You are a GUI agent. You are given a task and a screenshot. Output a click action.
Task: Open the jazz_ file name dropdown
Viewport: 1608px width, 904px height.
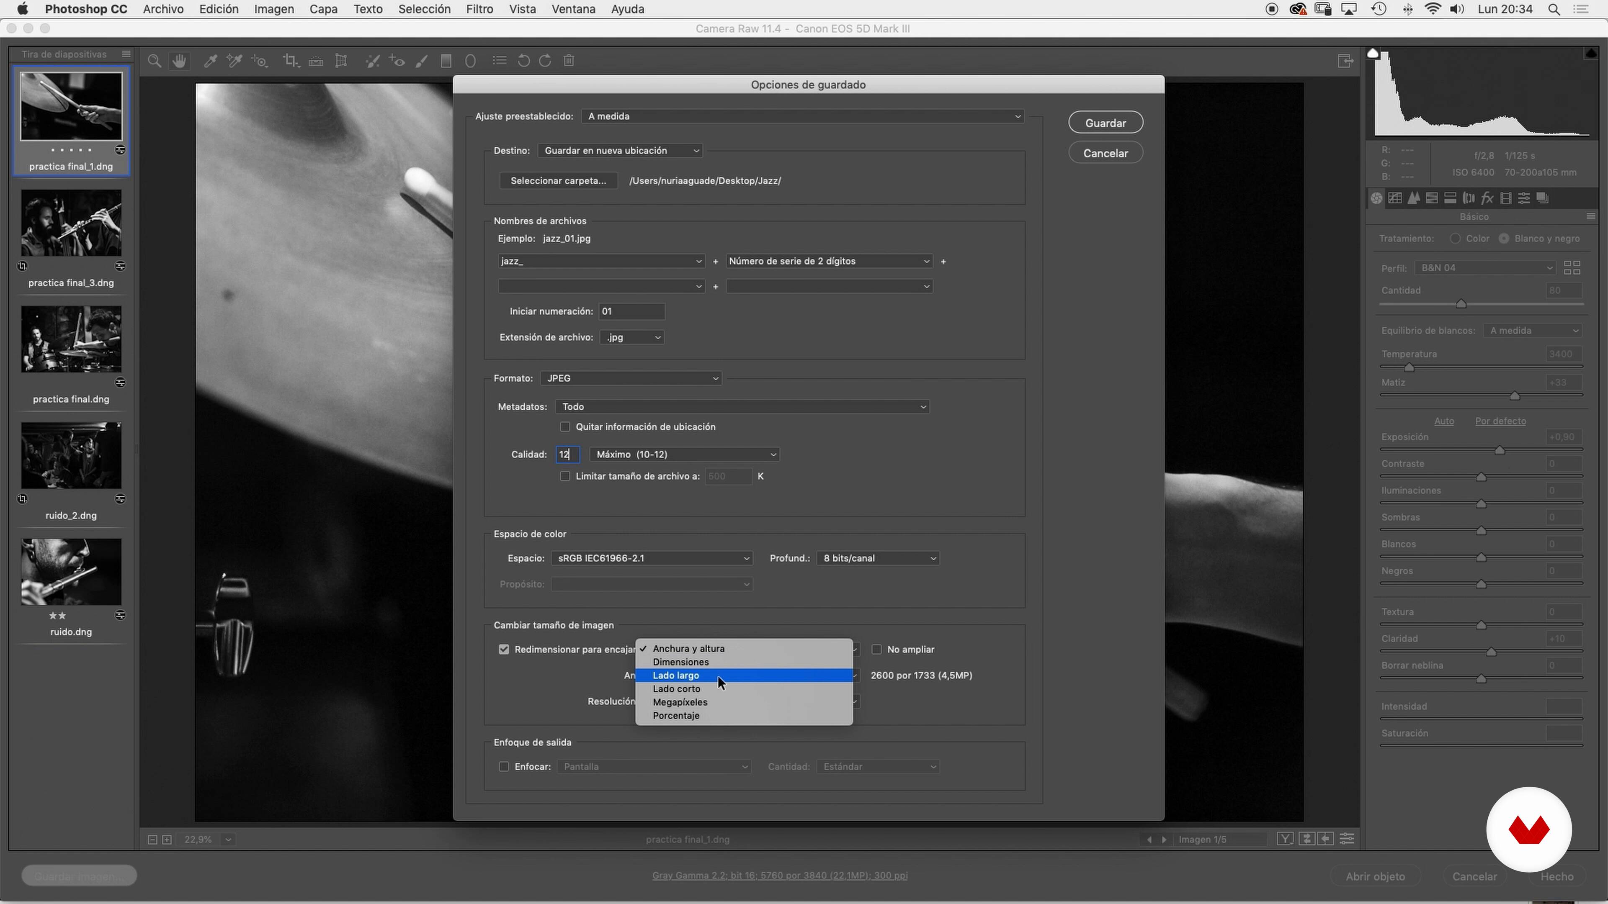pos(601,261)
